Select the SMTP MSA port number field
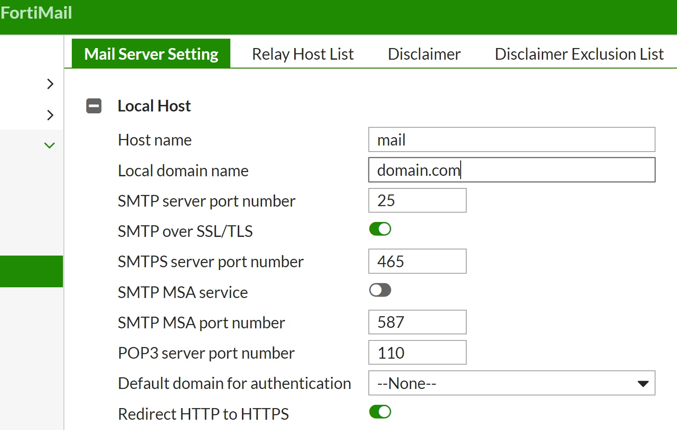Image resolution: width=677 pixels, height=430 pixels. tap(417, 322)
